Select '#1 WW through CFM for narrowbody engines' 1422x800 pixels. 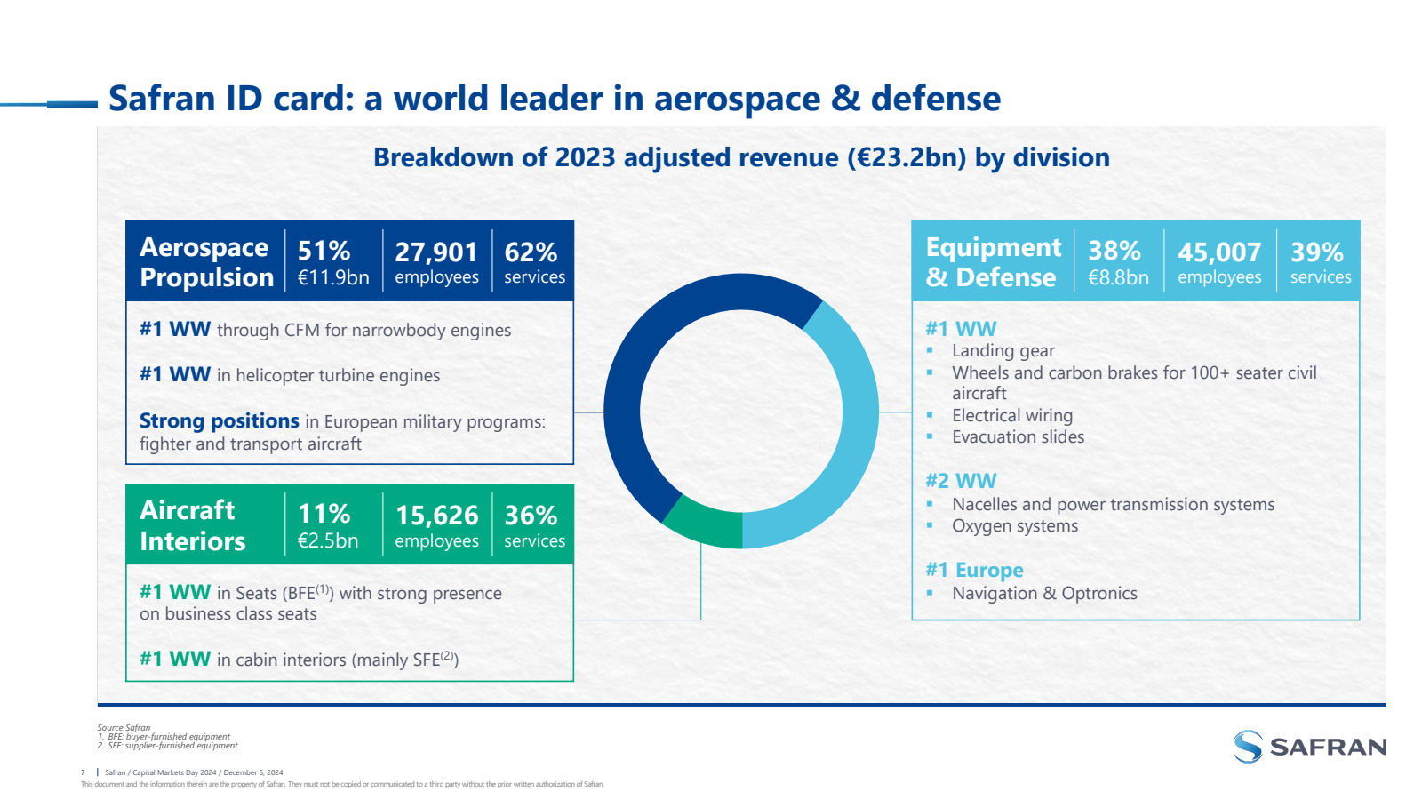pyautogui.click(x=325, y=330)
